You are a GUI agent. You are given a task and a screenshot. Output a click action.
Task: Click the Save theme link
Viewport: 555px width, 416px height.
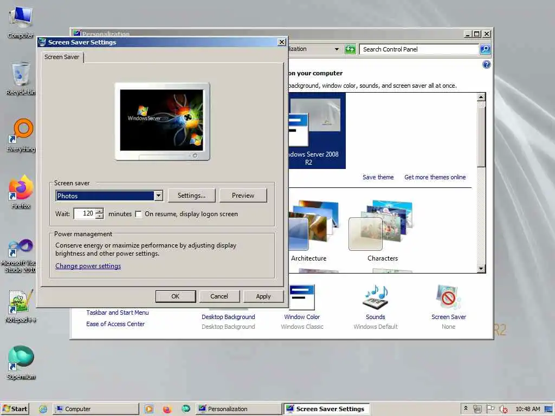tap(378, 177)
